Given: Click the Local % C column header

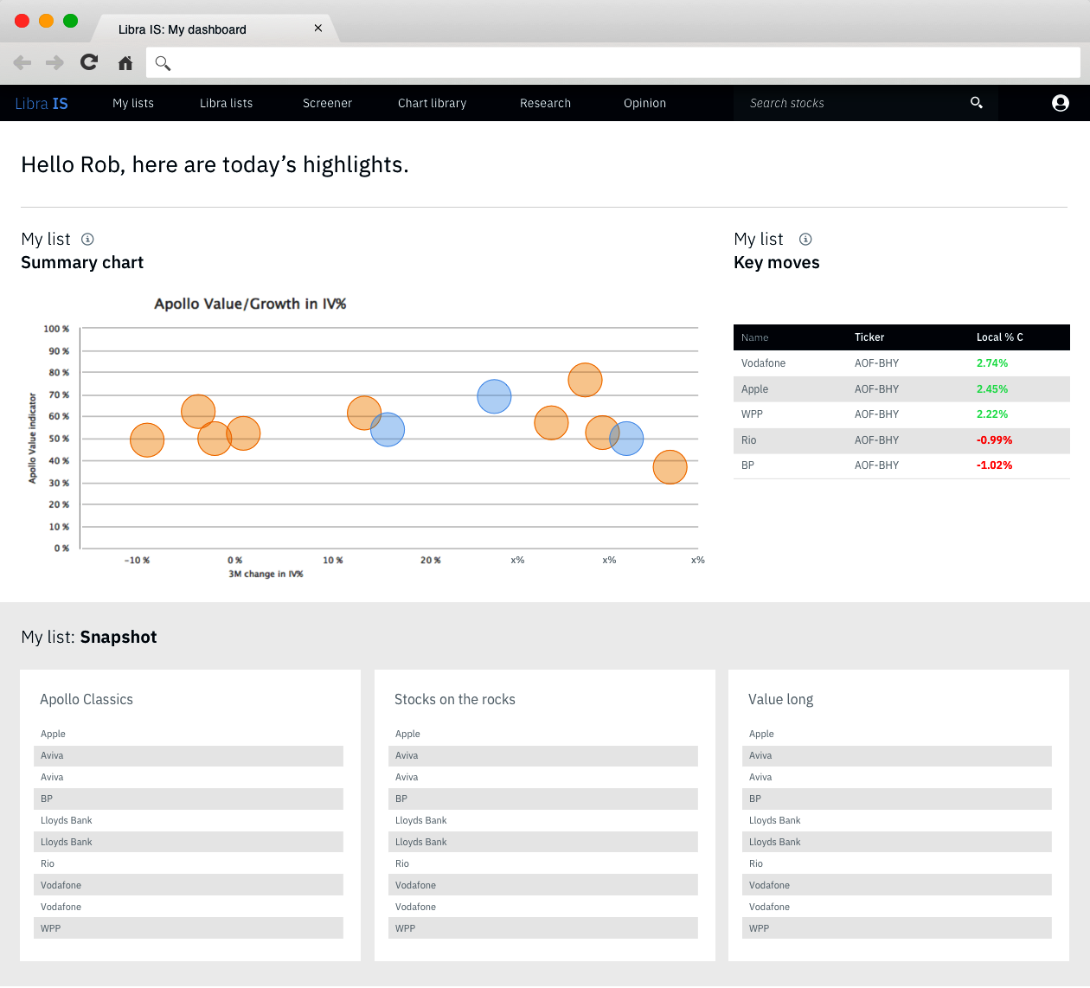Looking at the screenshot, I should 1000,337.
